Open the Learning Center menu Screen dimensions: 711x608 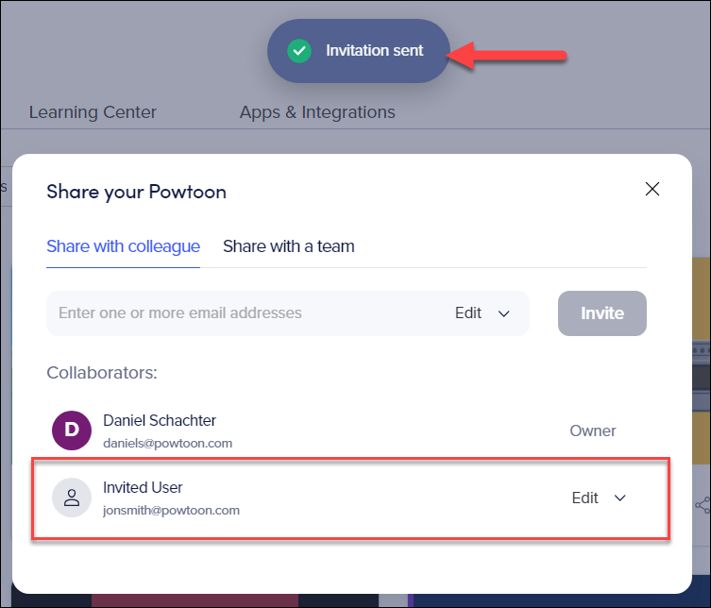(93, 112)
